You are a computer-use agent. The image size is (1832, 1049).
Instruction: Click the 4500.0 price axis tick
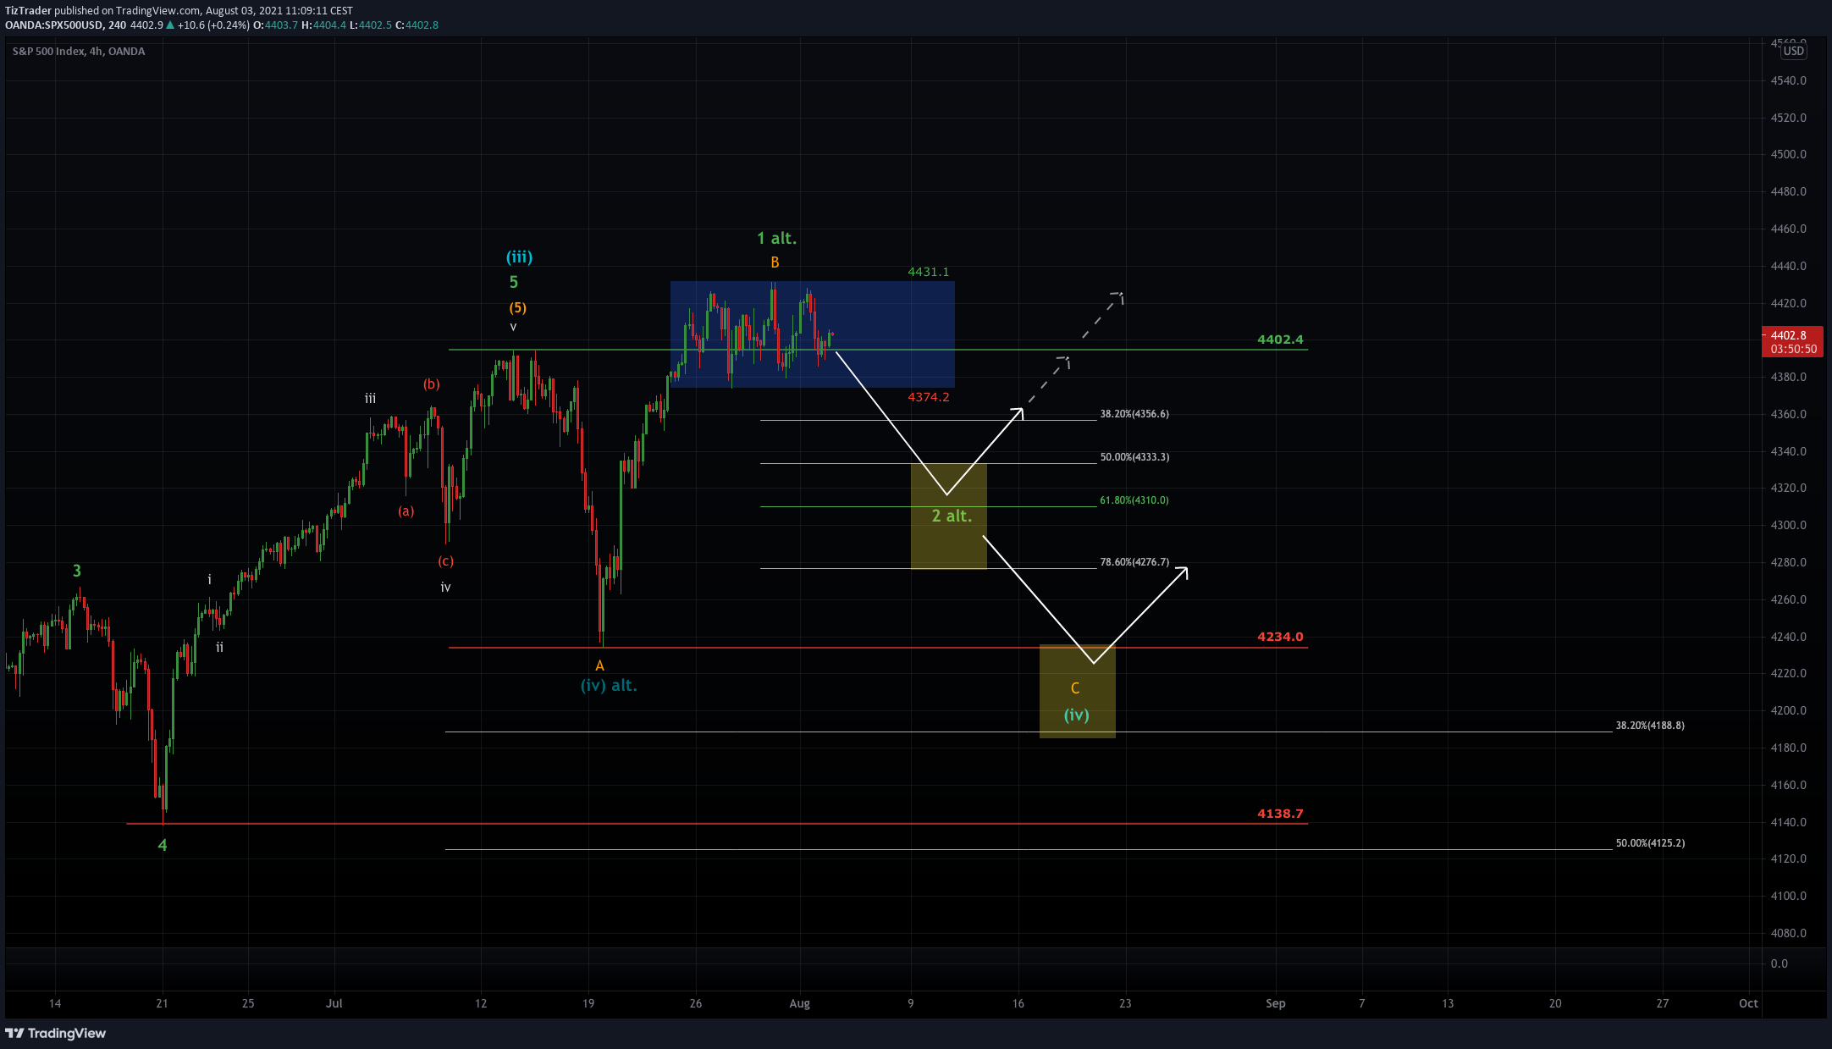(1788, 154)
